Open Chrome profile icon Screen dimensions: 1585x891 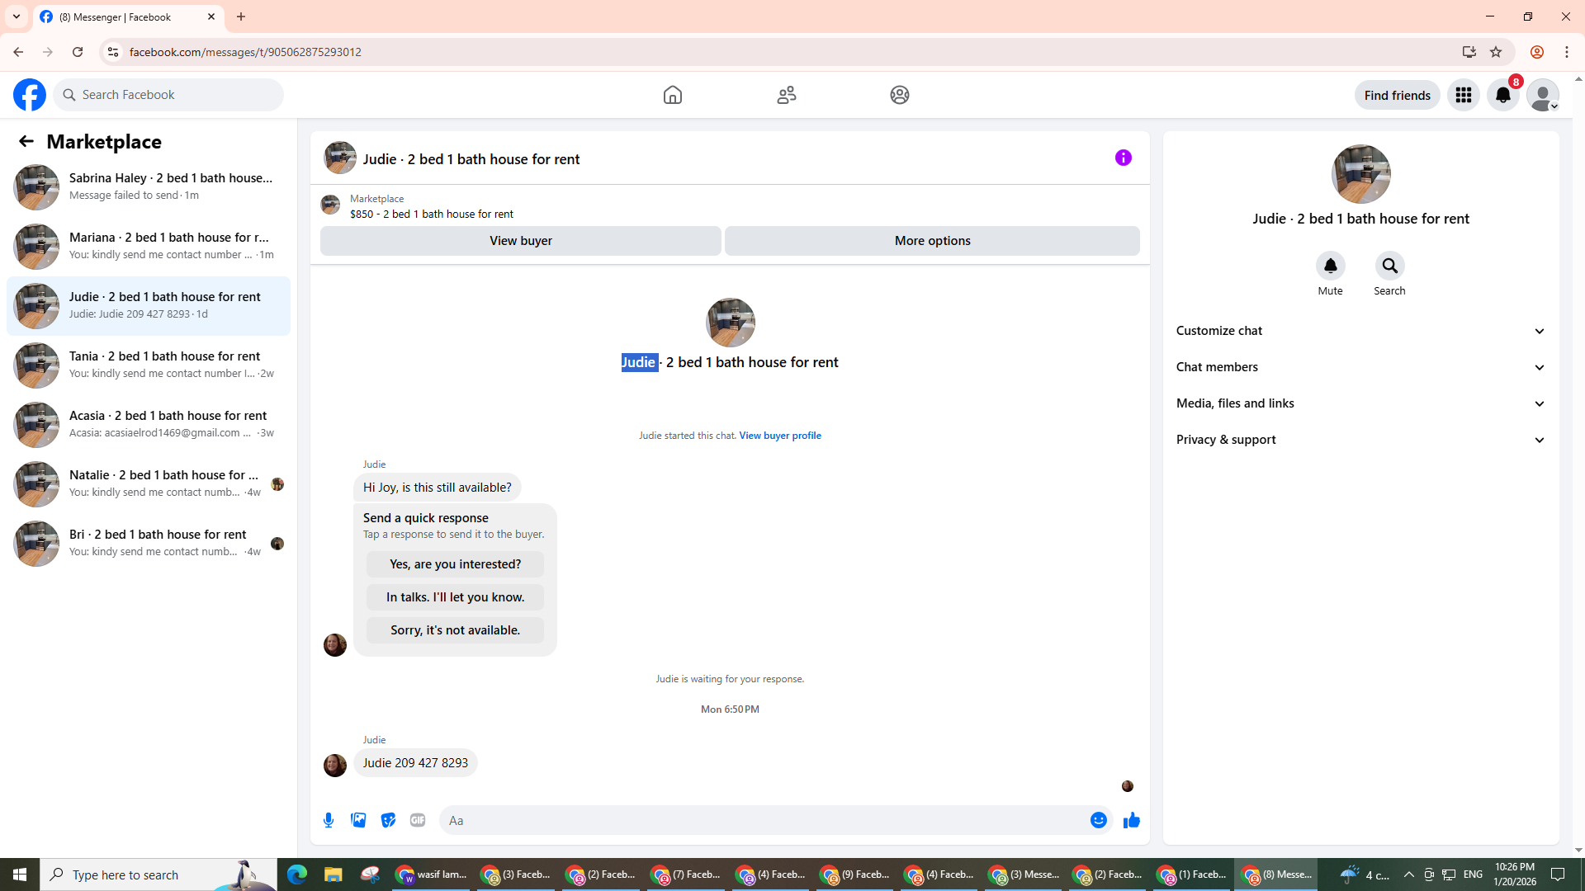coord(1537,52)
